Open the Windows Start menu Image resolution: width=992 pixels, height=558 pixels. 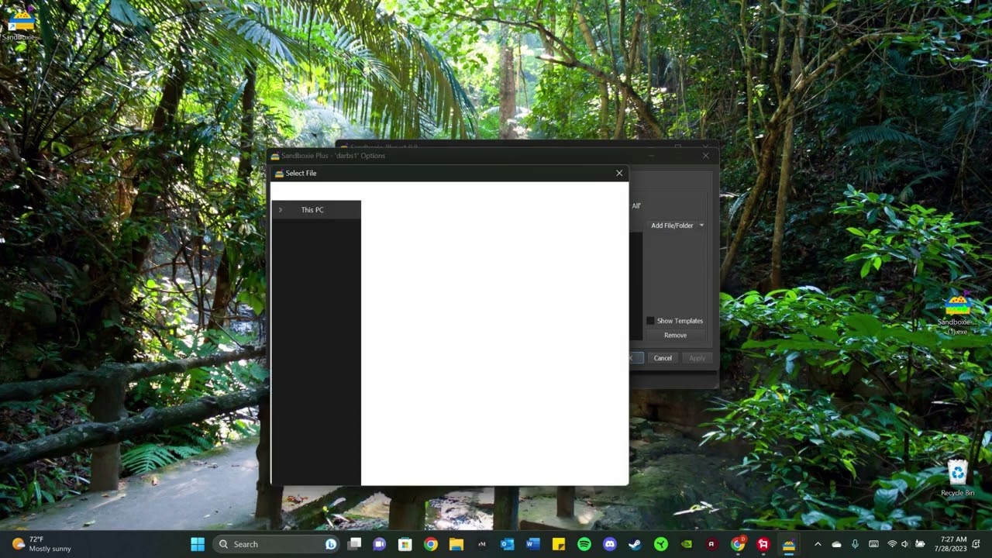click(198, 544)
